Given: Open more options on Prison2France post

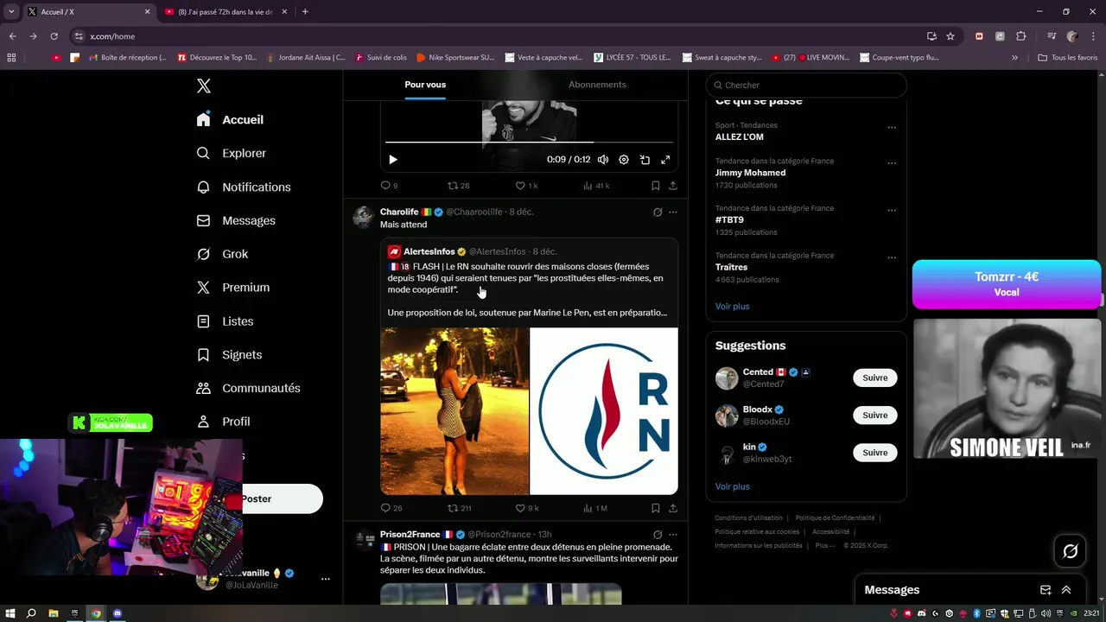Looking at the screenshot, I should click(x=673, y=535).
